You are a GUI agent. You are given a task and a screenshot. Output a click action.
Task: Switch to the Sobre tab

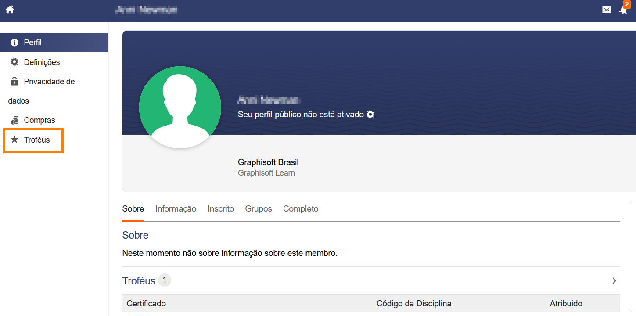pyautogui.click(x=133, y=209)
